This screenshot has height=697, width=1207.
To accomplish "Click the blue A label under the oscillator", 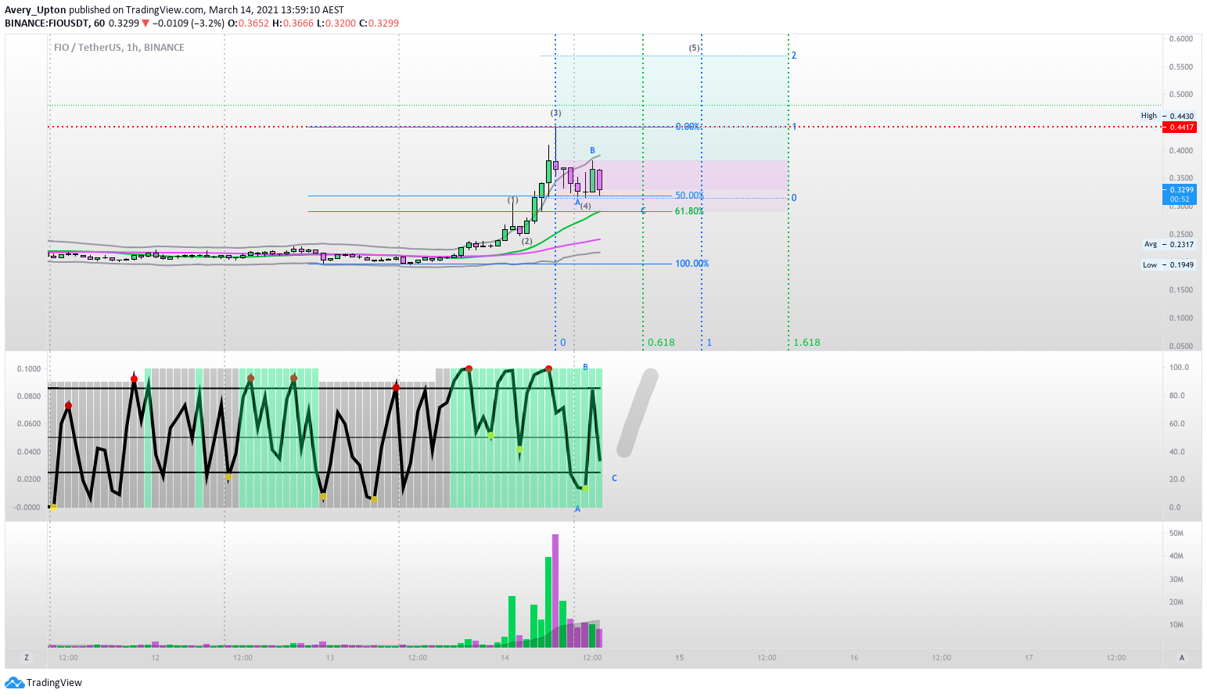I will point(578,509).
